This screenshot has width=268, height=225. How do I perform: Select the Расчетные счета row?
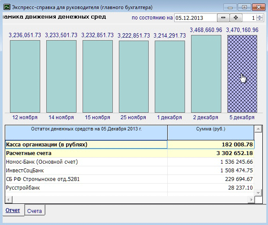tap(130, 153)
